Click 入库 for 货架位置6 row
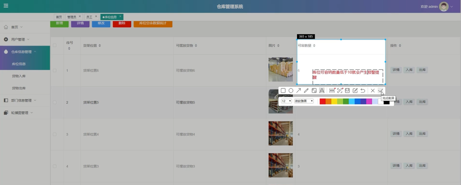Screen dimensions: 461x185 [409, 70]
